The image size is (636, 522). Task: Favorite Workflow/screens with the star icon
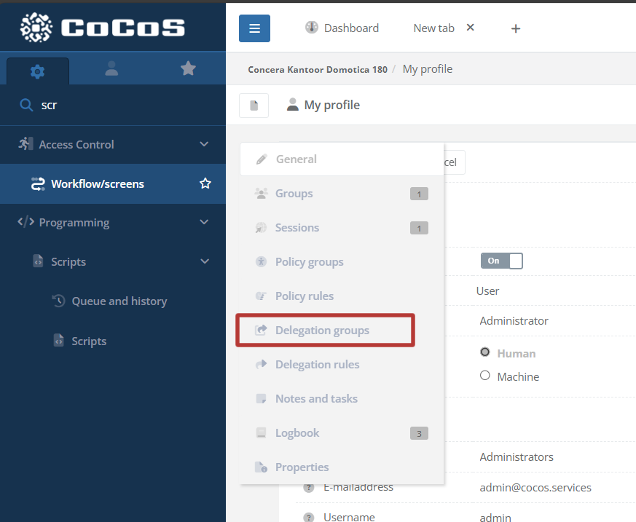[205, 183]
